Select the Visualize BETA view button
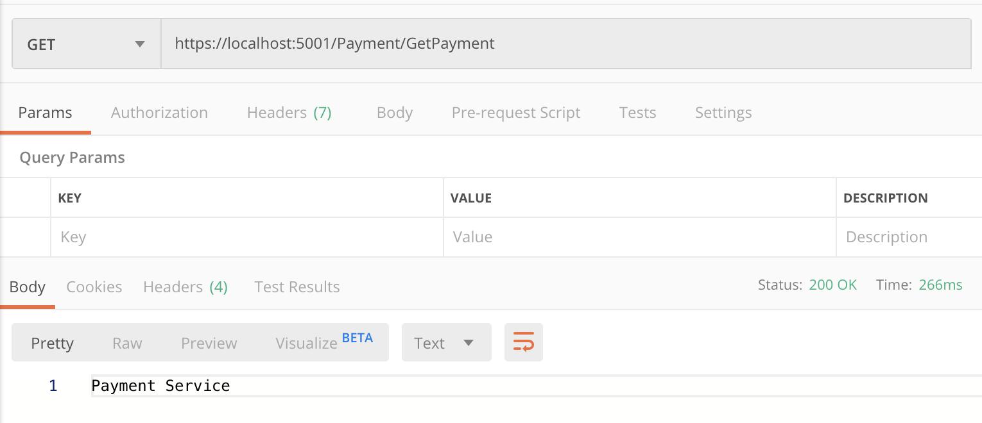Image resolution: width=982 pixels, height=423 pixels. pyautogui.click(x=324, y=342)
